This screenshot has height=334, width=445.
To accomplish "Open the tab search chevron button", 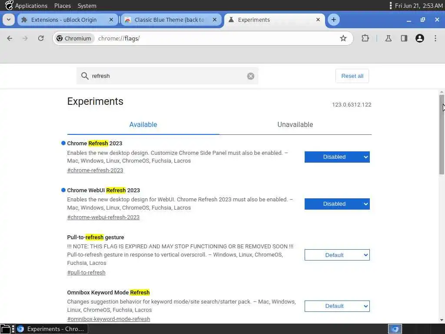I will (9, 20).
